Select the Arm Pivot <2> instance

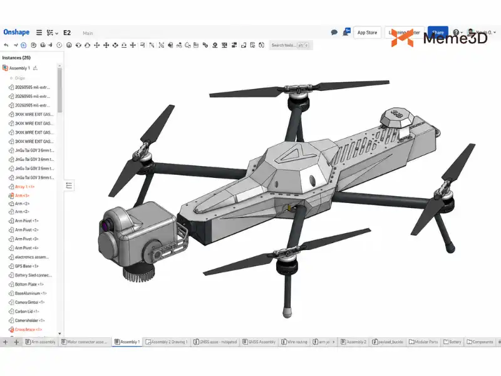click(26, 230)
